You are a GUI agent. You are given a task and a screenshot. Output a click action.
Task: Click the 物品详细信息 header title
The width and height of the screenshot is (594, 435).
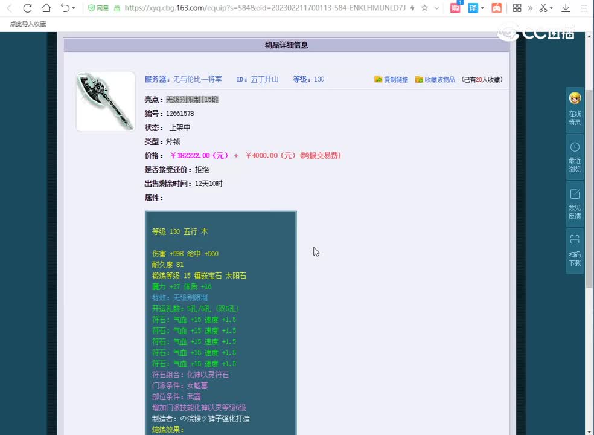286,45
